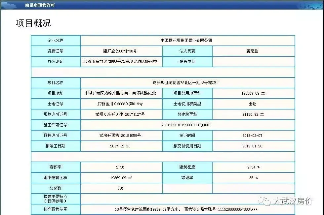Image resolution: width=324 pixels, height=215 pixels.
Task: Select address 武汉市解放大道558号葛洲坝大酒店B座4楼
Action: click(120, 62)
